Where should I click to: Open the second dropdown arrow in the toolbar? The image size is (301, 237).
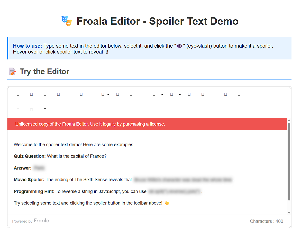click(x=162, y=94)
